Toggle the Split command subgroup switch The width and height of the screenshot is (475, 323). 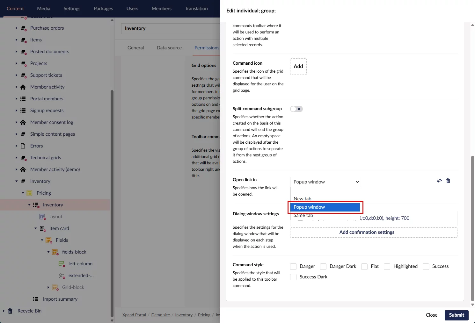296,109
